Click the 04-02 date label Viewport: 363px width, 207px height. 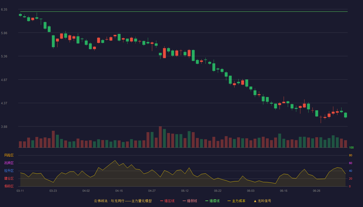pos(86,191)
